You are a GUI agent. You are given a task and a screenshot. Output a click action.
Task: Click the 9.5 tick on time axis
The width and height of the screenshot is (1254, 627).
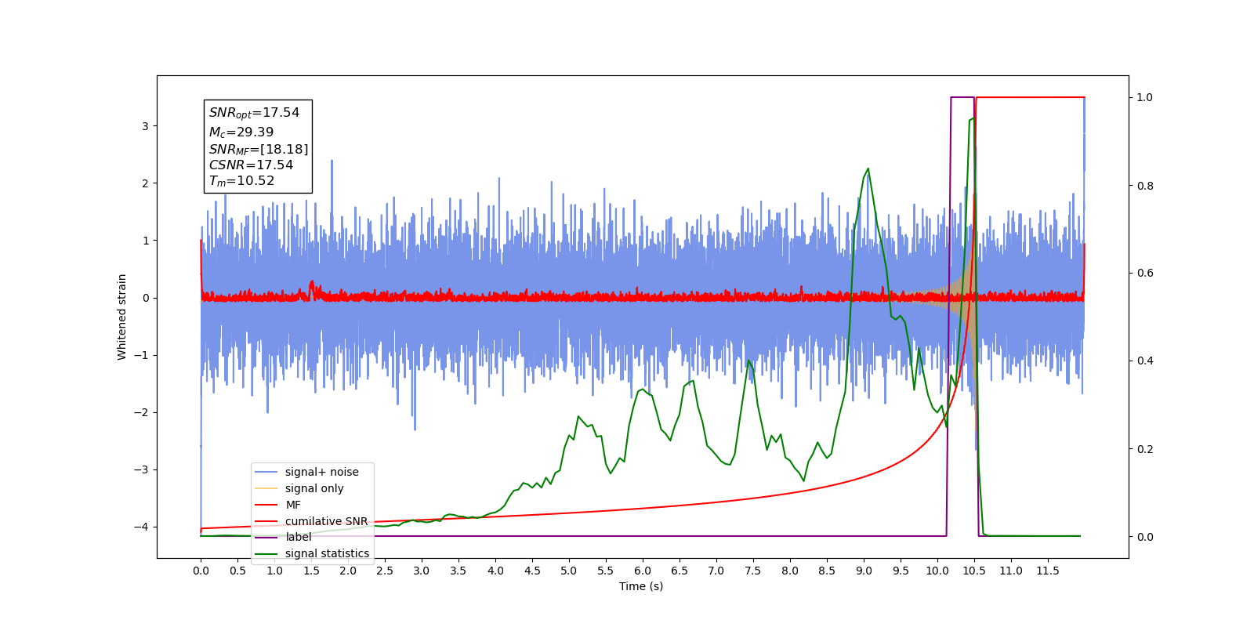click(901, 571)
